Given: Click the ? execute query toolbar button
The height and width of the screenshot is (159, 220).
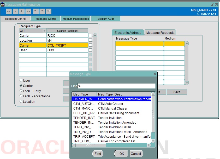Looking at the screenshot, I should (x=42, y=11).
